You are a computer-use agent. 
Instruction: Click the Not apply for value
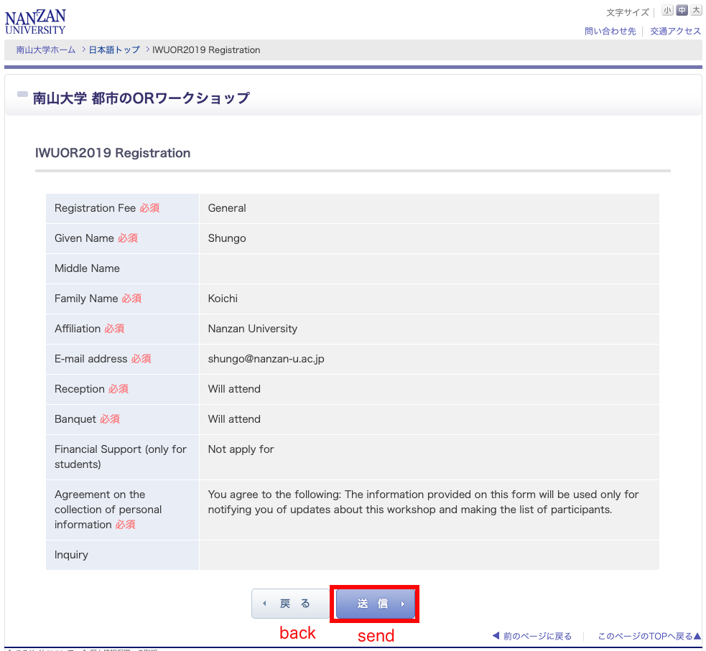pos(241,449)
